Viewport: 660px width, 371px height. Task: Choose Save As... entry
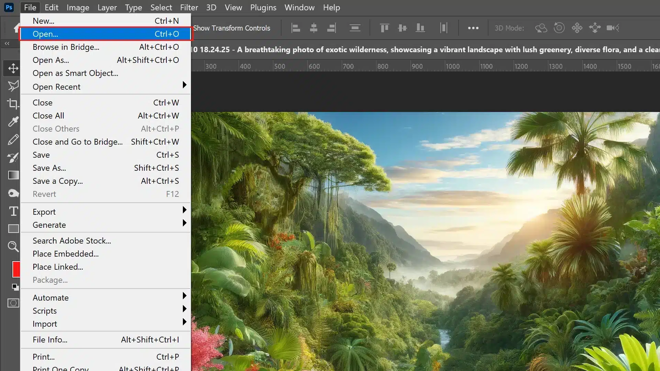[106, 168]
